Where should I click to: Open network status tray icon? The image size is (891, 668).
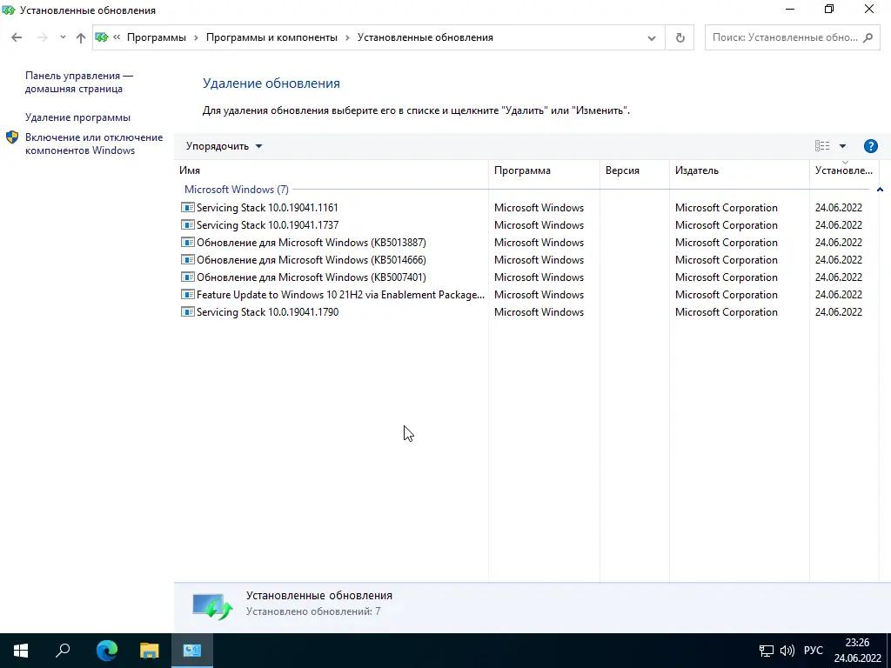767,651
